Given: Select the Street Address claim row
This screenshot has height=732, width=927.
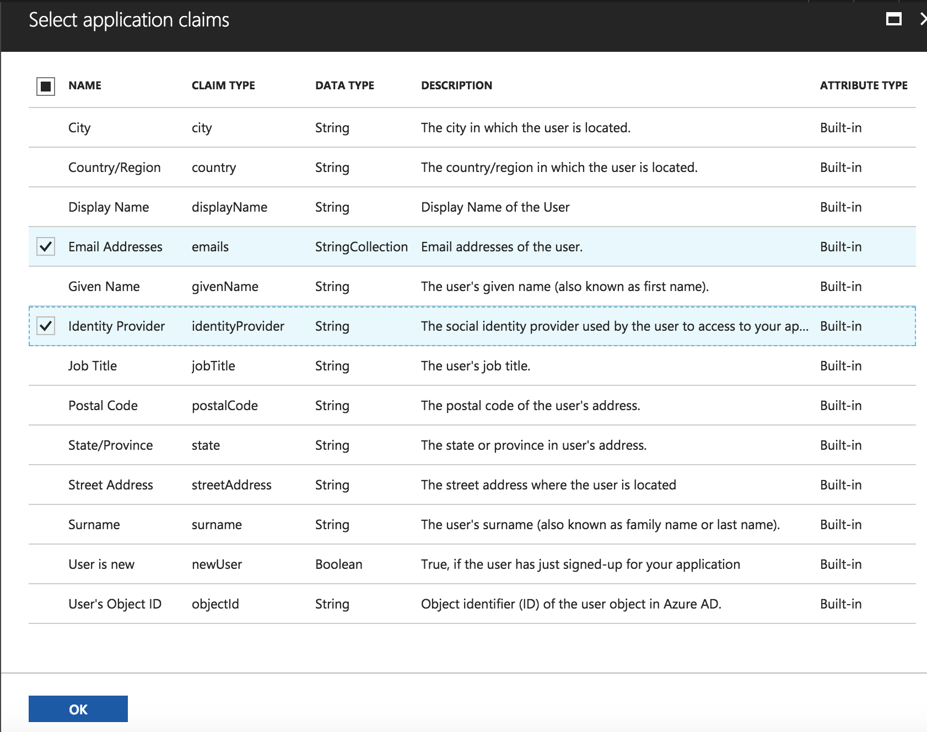Looking at the screenshot, I should point(472,485).
